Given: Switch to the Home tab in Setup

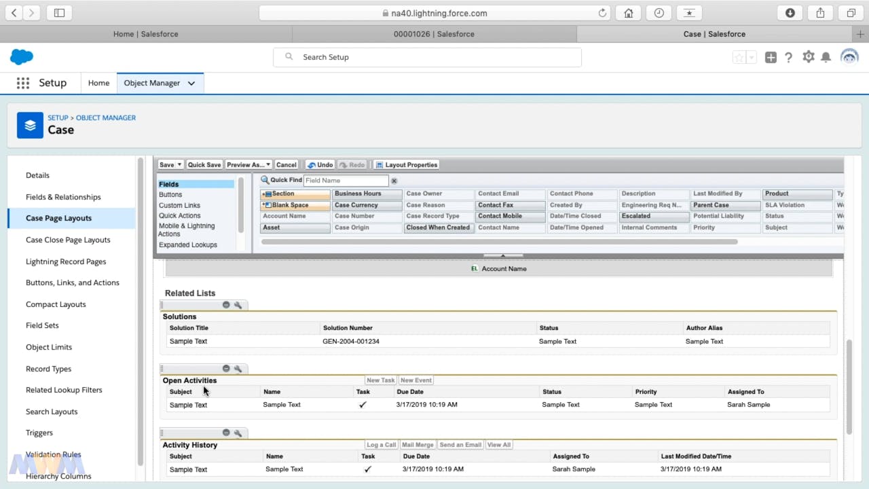Looking at the screenshot, I should point(98,82).
